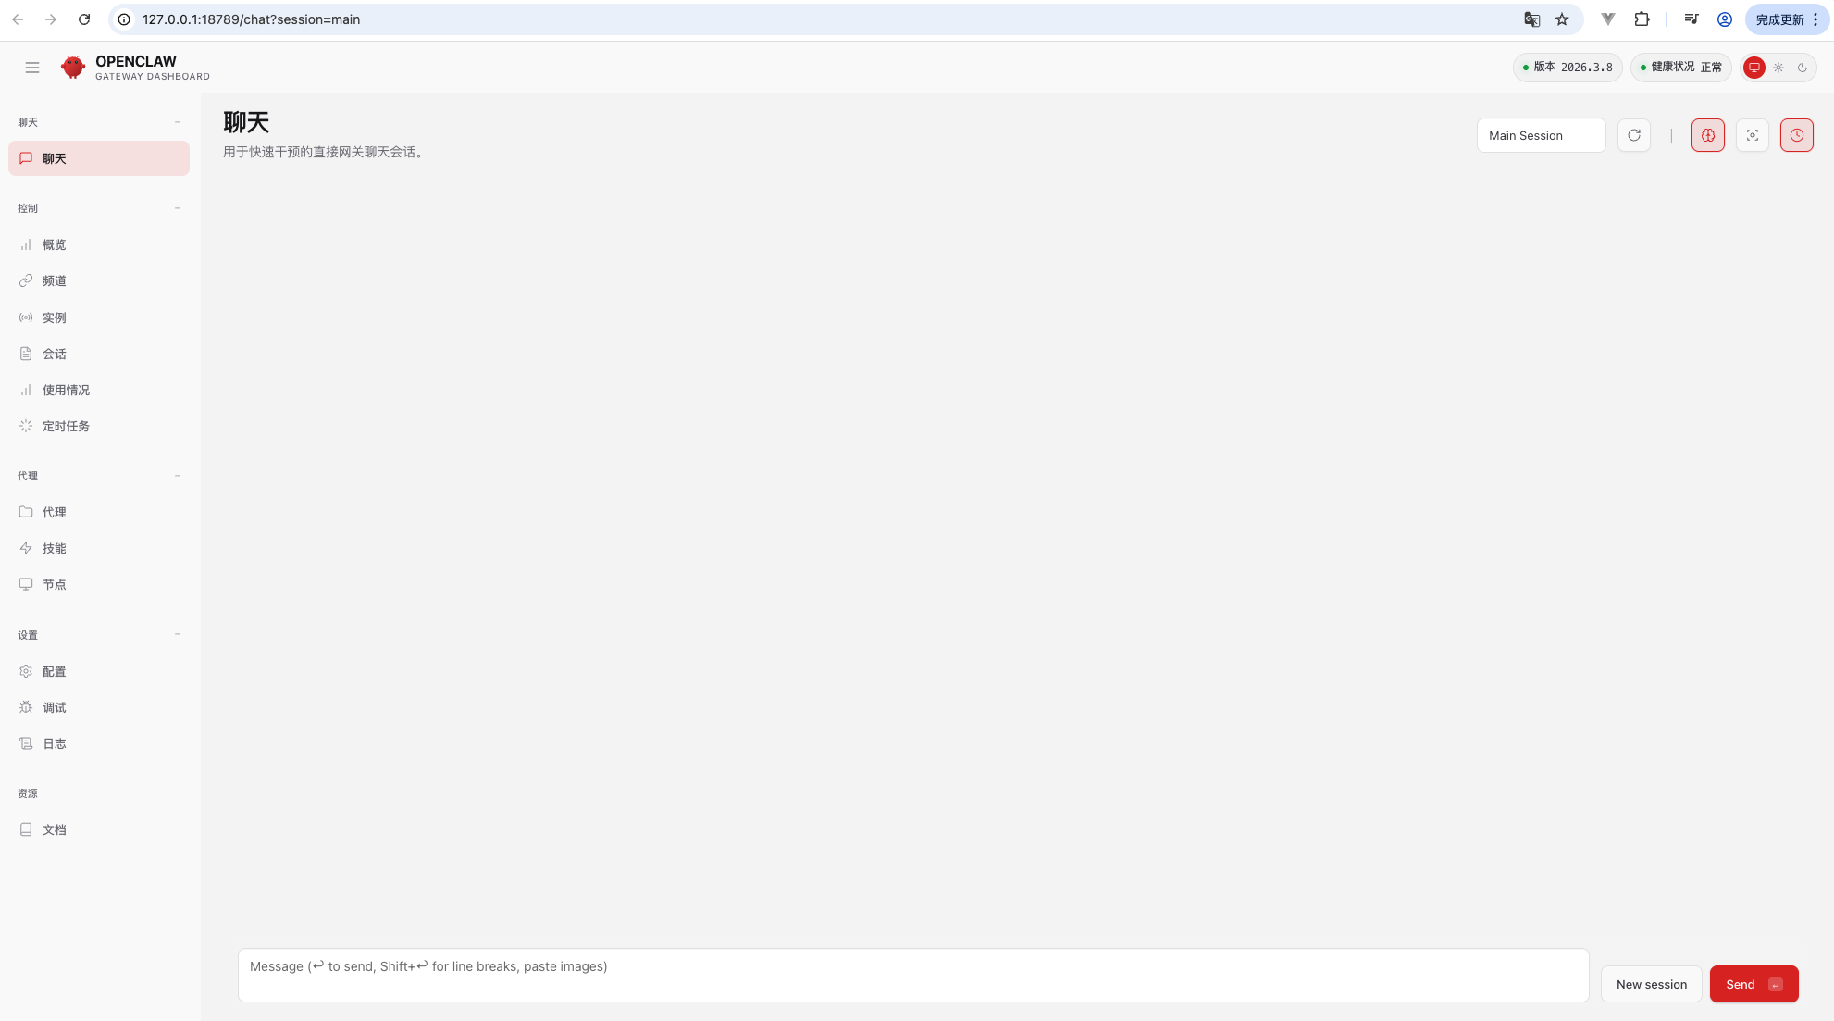1834x1021 pixels.
Task: Toggle the red clock icon button
Action: 1797,135
